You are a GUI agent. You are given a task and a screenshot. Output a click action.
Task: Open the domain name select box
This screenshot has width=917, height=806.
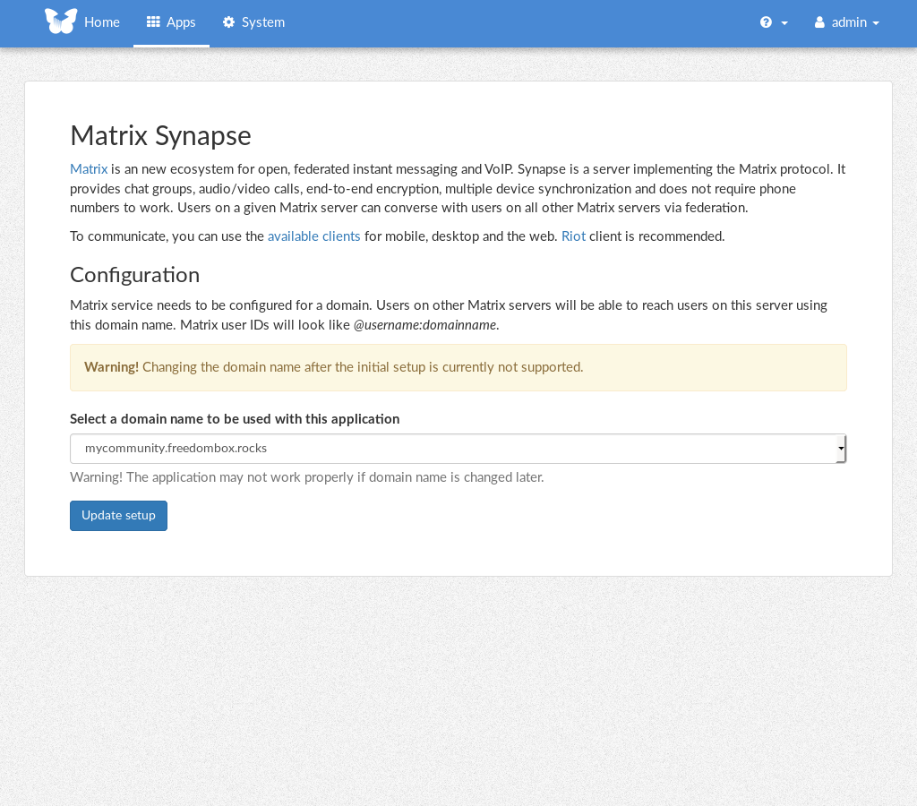click(x=458, y=449)
